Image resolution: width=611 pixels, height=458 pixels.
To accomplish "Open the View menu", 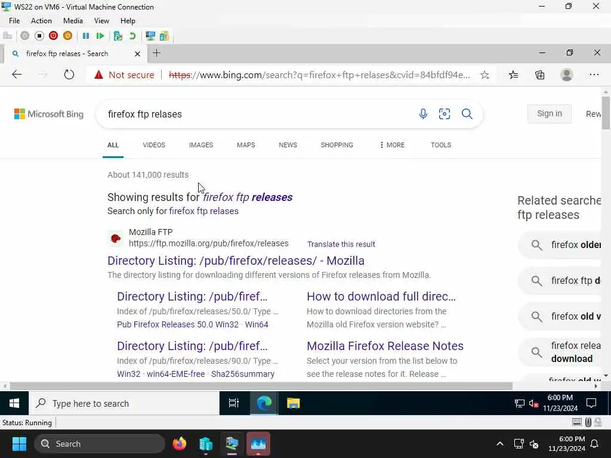I will (101, 21).
